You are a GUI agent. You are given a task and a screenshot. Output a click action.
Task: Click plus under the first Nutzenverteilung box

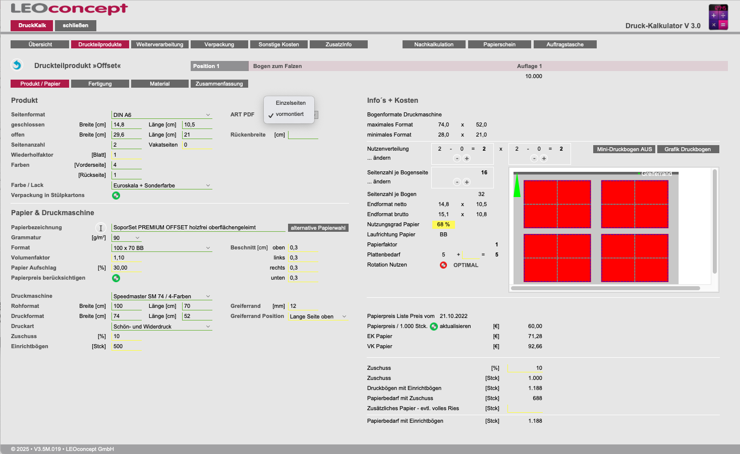pyautogui.click(x=467, y=159)
